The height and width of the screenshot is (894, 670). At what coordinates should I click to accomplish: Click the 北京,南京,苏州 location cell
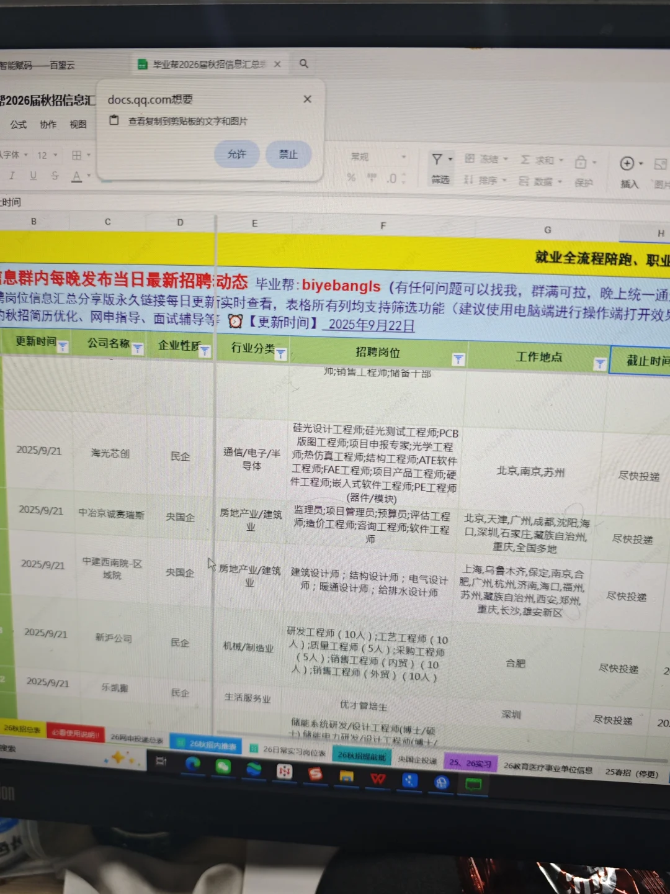click(531, 472)
